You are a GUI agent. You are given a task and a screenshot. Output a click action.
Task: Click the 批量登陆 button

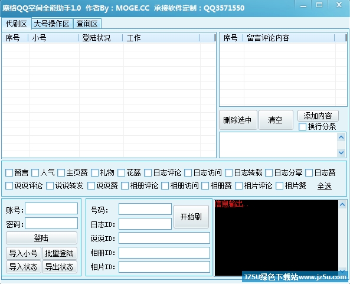[x=60, y=253]
